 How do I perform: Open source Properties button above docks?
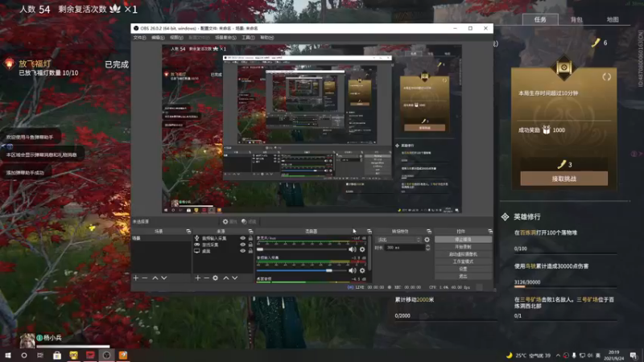pyautogui.click(x=230, y=222)
